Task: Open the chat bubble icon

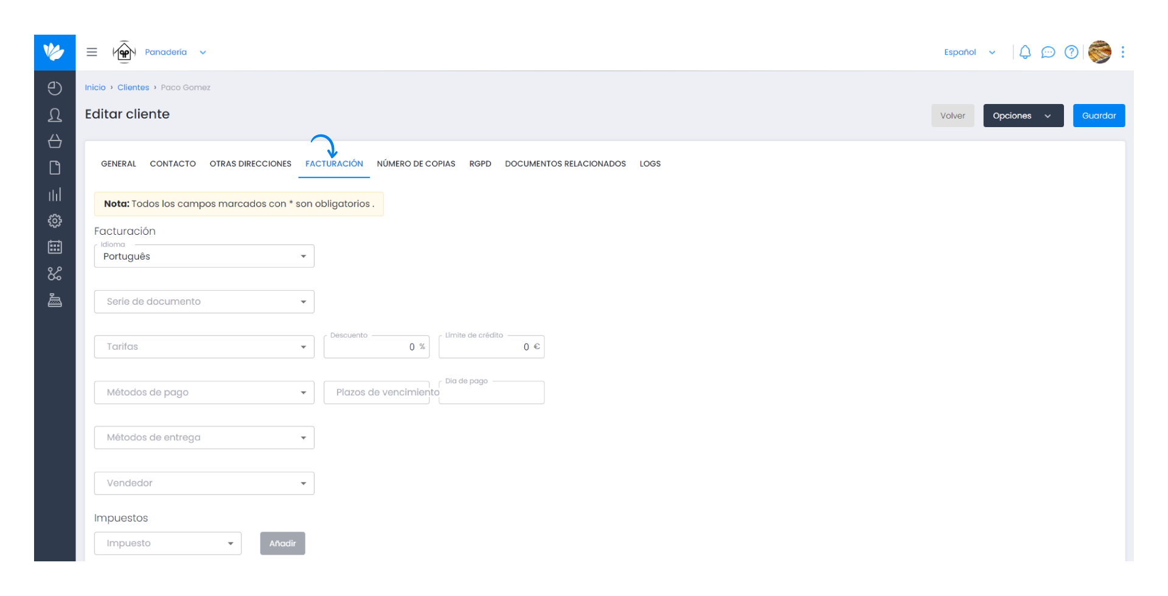Action: pyautogui.click(x=1048, y=52)
